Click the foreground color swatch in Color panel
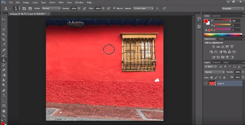 (x=206, y=21)
